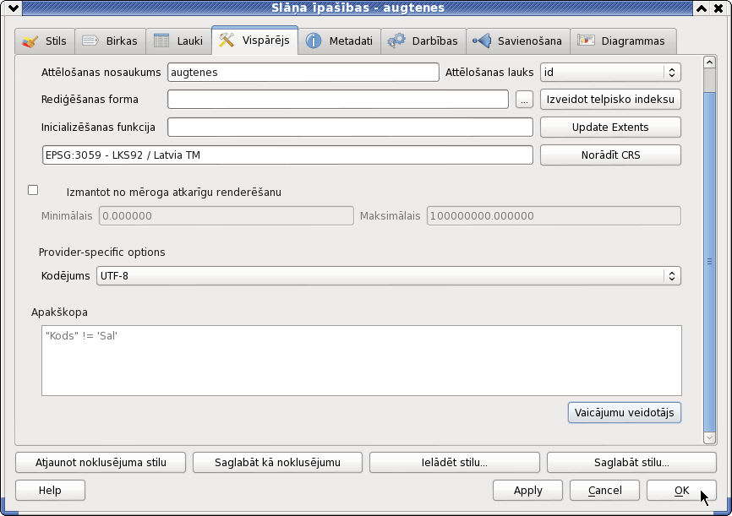Click Ielādēt stilu... button

tap(455, 462)
